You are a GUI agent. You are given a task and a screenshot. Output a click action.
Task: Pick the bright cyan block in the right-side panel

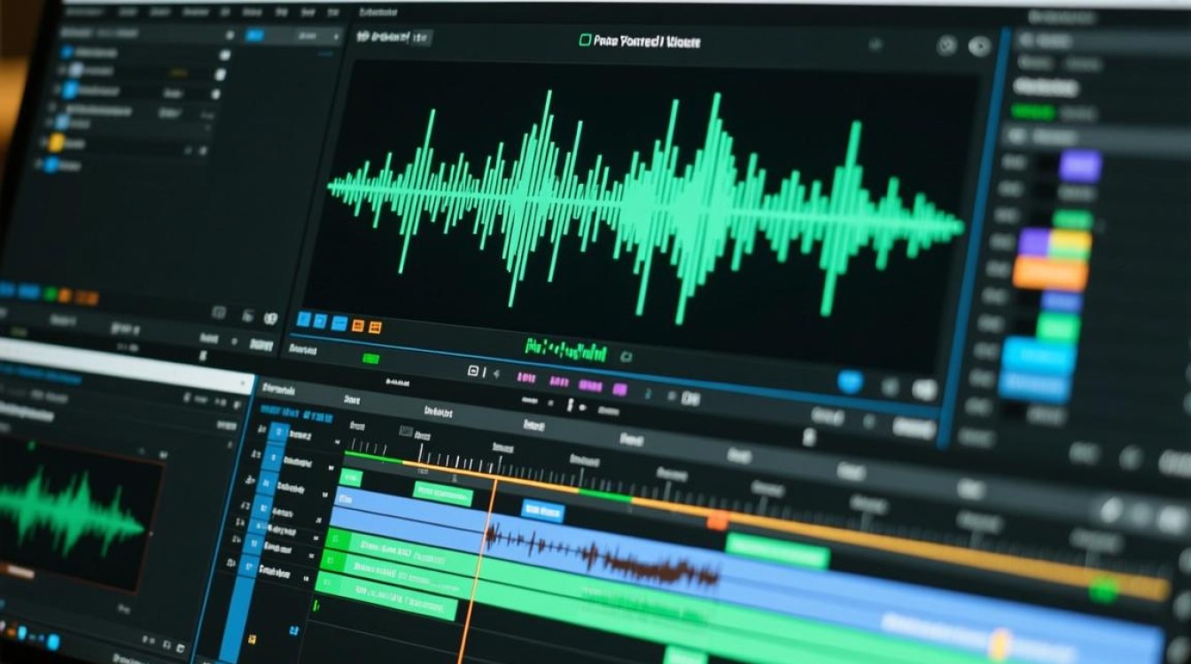(1039, 354)
